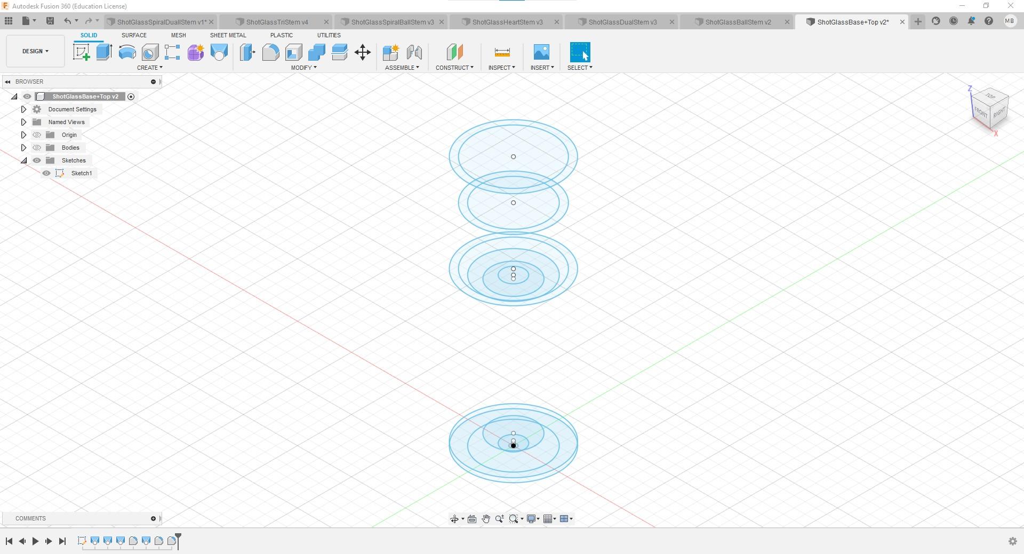The width and height of the screenshot is (1024, 554).
Task: Close the ShotGlassHeartStem v3 tab
Action: pyautogui.click(x=557, y=22)
